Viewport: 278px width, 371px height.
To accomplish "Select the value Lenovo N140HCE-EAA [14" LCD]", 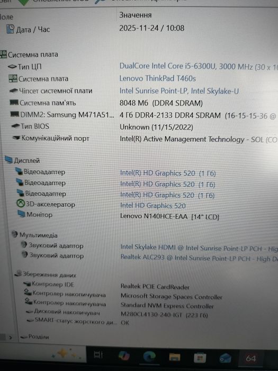I will tap(169, 216).
